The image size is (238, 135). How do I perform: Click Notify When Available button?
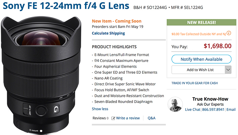tap(201, 59)
